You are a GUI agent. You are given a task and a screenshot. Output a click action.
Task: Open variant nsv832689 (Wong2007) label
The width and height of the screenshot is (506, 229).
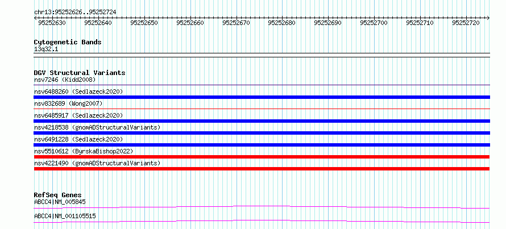[68, 103]
